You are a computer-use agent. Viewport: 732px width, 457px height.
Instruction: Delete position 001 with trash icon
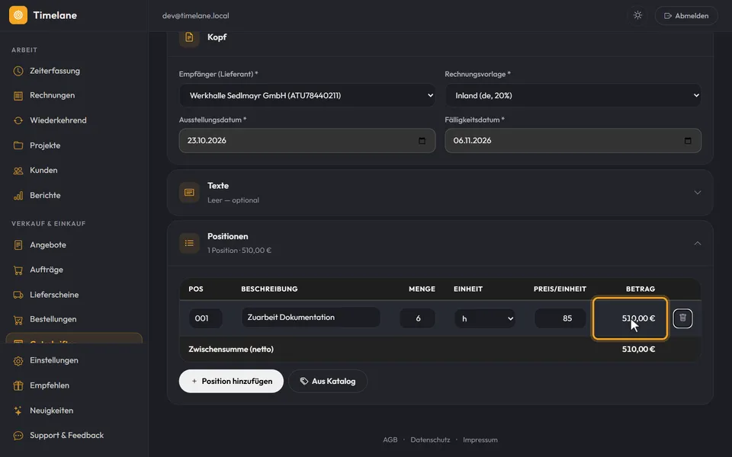pyautogui.click(x=682, y=318)
